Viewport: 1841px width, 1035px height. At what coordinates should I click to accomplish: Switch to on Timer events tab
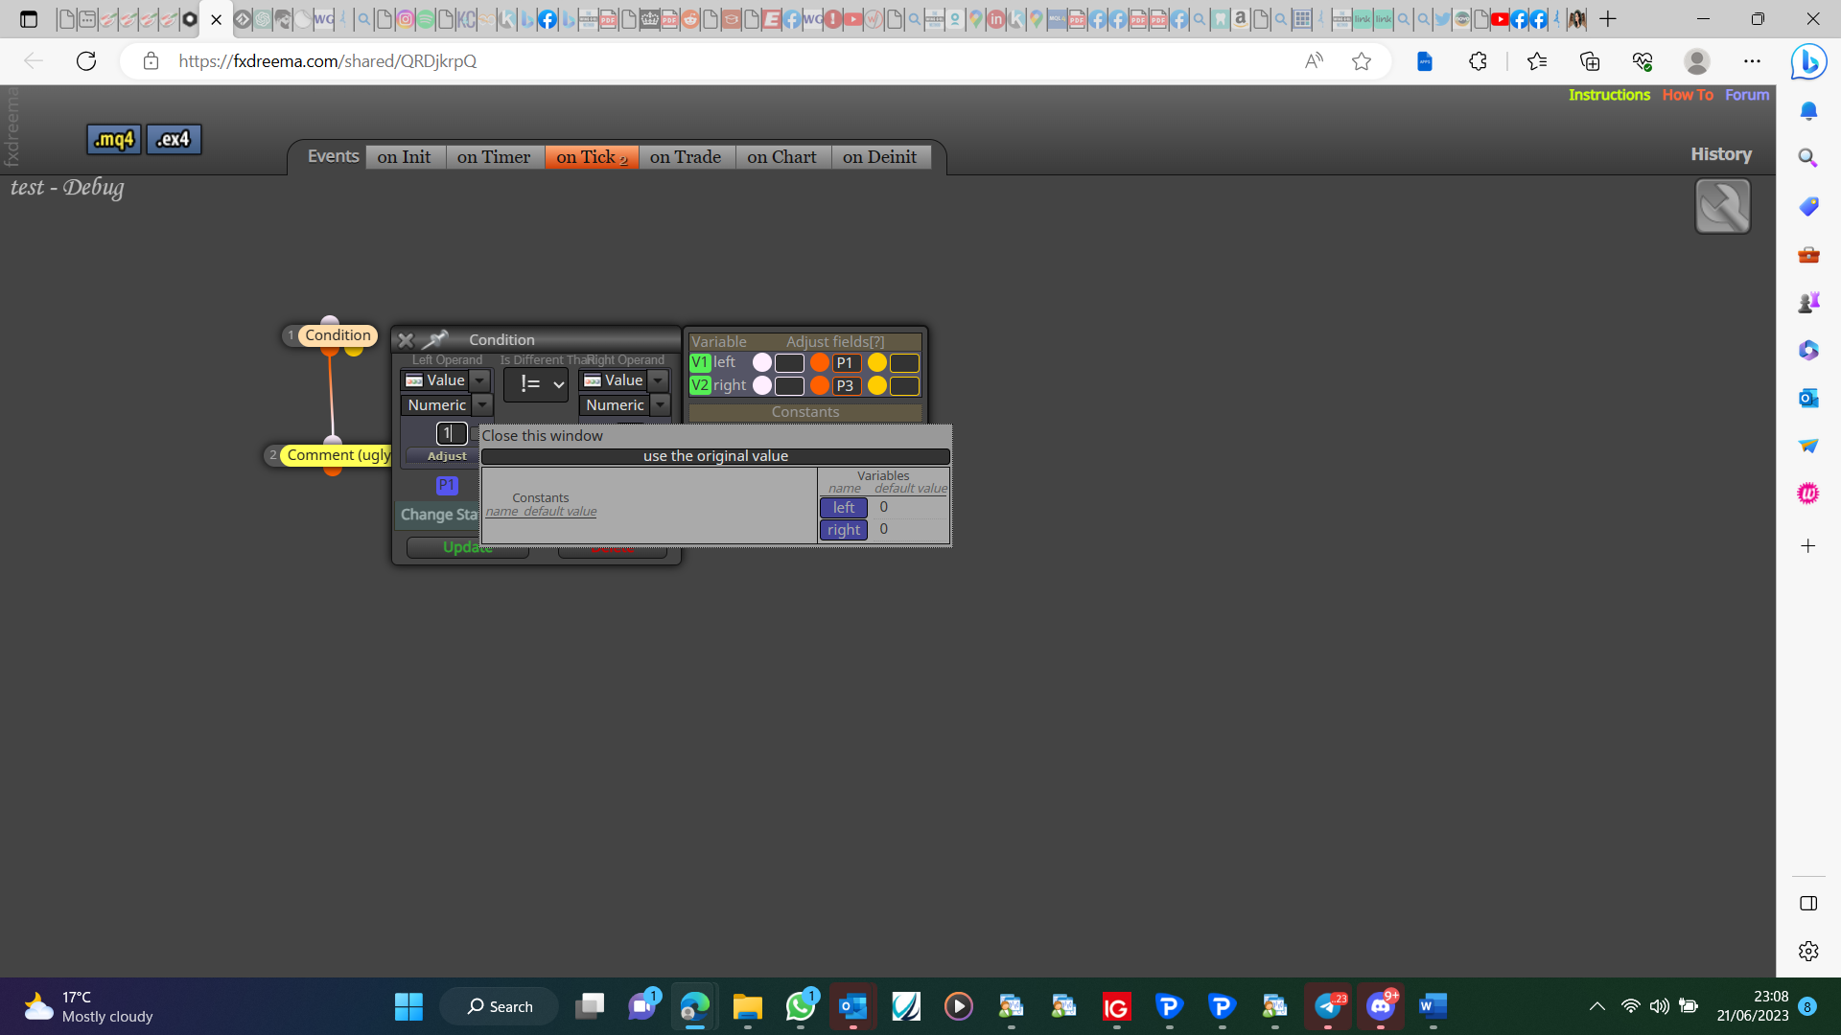[494, 157]
